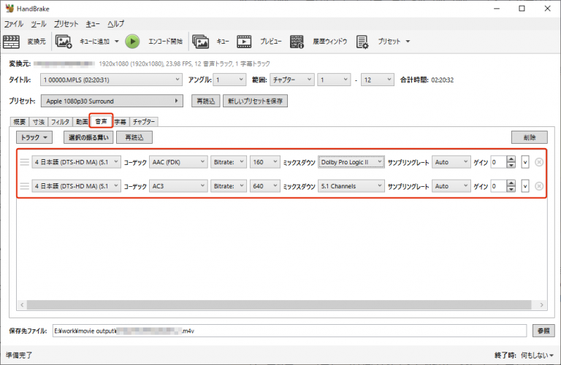Click the Add to Queue picture icon

click(64, 42)
